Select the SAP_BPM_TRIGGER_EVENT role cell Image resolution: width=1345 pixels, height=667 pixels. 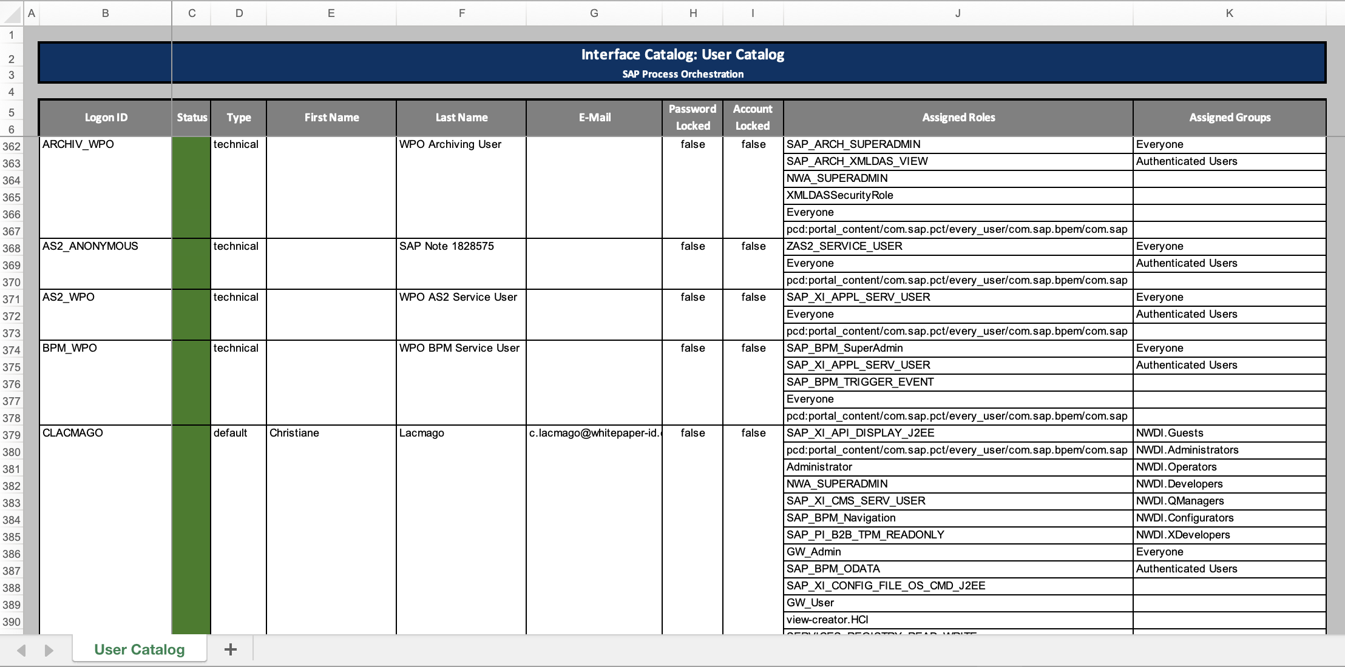958,382
